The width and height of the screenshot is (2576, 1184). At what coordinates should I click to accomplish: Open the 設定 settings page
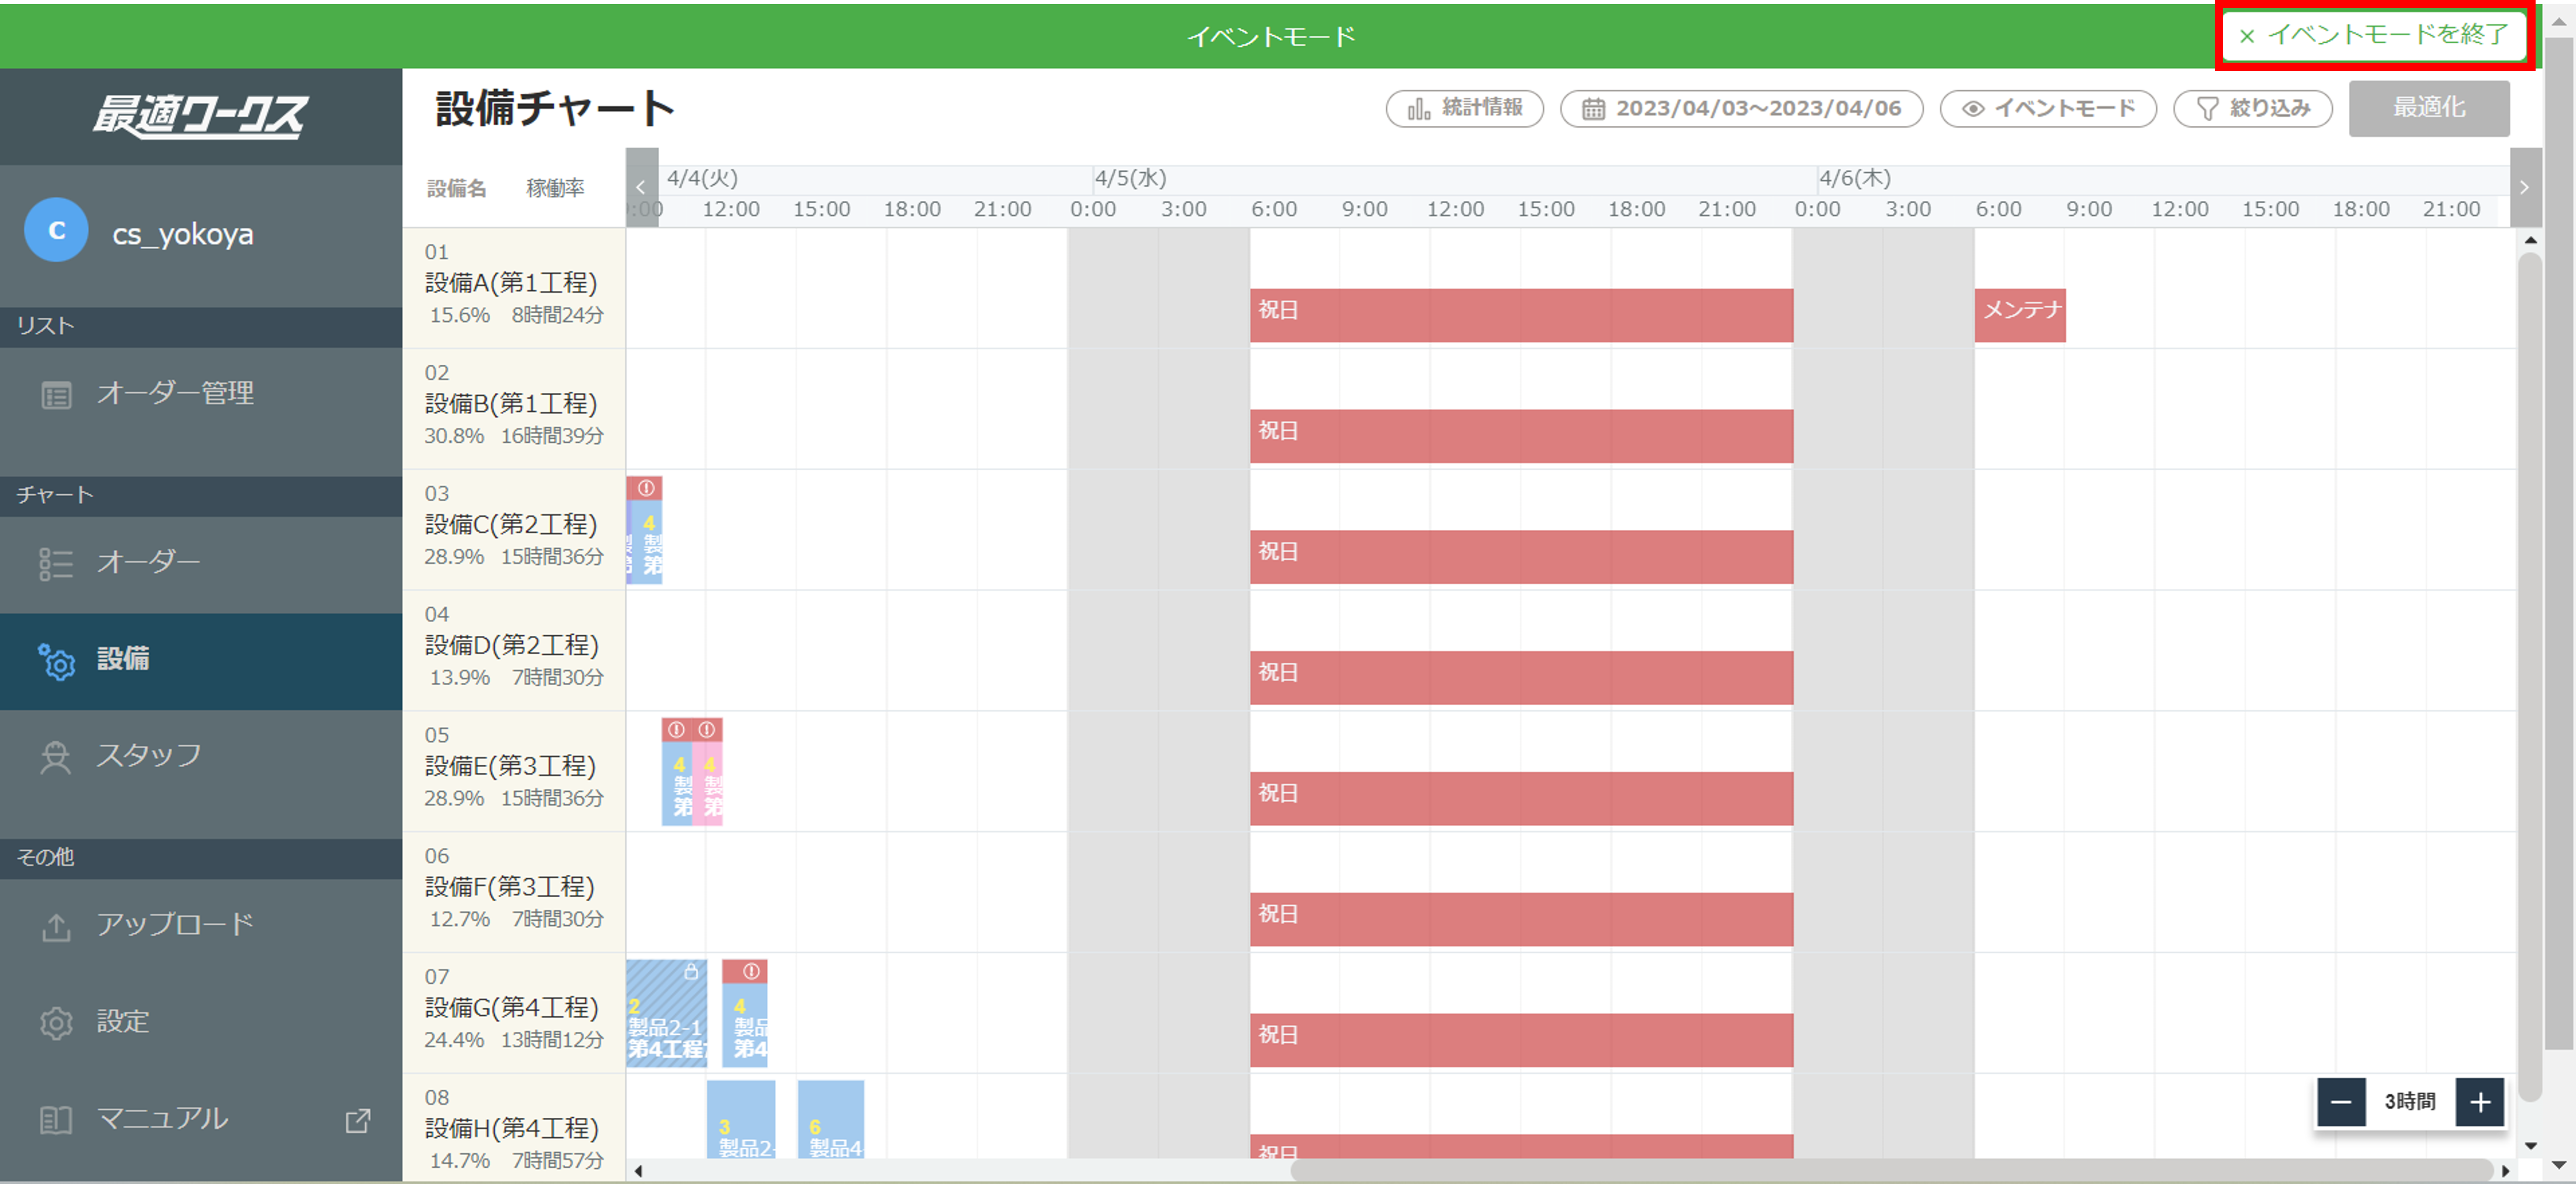coord(201,1022)
